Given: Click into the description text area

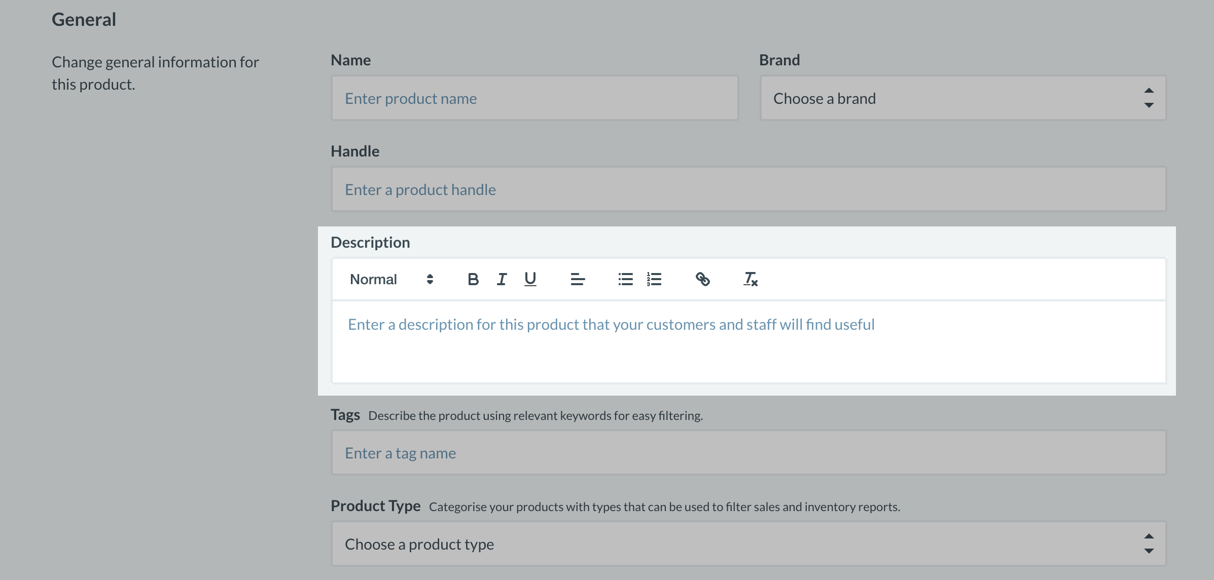Looking at the screenshot, I should [x=748, y=342].
